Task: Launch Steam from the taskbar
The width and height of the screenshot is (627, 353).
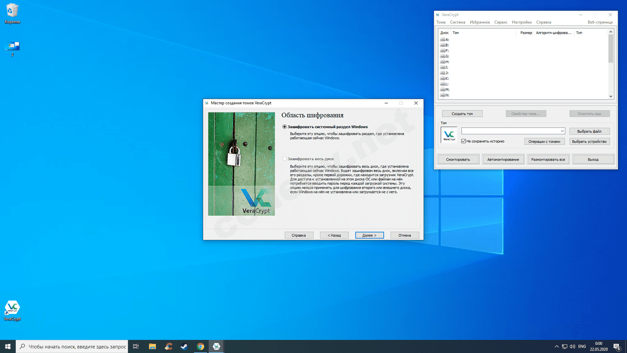Action: pos(184,346)
